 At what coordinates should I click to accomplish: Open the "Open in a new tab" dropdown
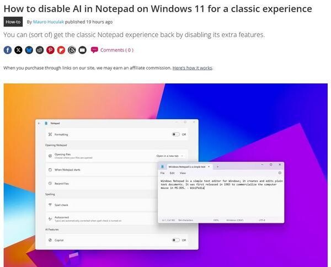click(x=169, y=156)
